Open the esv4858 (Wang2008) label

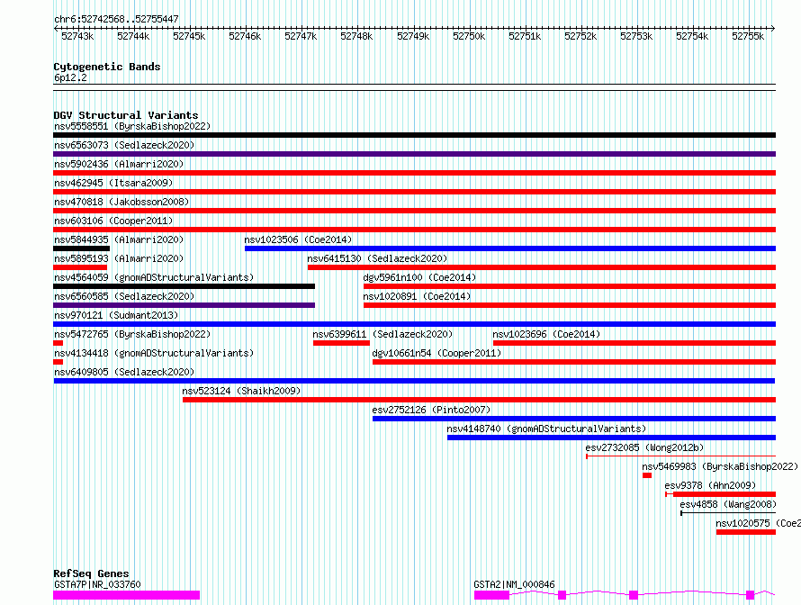[x=728, y=504]
